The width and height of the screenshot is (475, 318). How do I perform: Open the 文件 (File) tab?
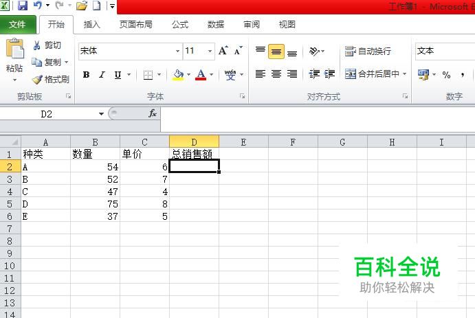pos(18,24)
